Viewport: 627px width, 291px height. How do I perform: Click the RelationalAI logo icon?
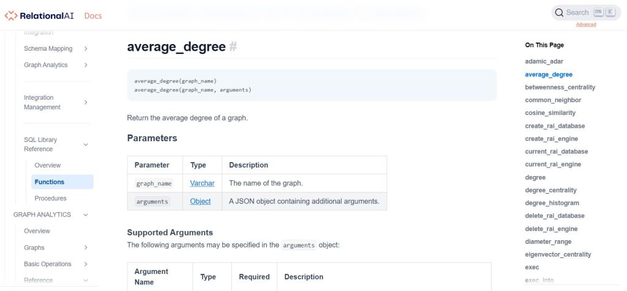point(11,15)
